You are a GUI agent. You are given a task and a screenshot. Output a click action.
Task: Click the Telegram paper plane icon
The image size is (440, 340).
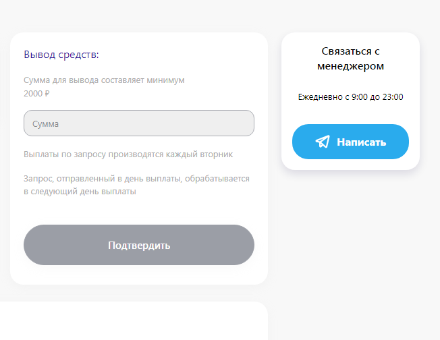(323, 142)
